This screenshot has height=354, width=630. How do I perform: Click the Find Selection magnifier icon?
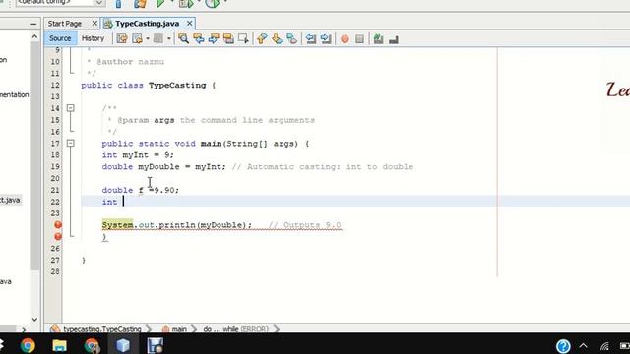coord(184,38)
